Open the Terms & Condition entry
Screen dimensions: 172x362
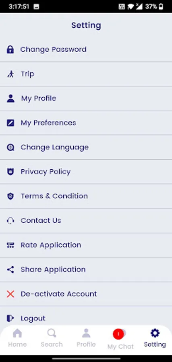(86, 196)
